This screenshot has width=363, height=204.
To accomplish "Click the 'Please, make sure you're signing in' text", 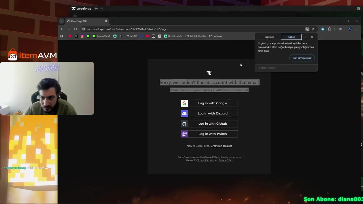I will 209,90.
